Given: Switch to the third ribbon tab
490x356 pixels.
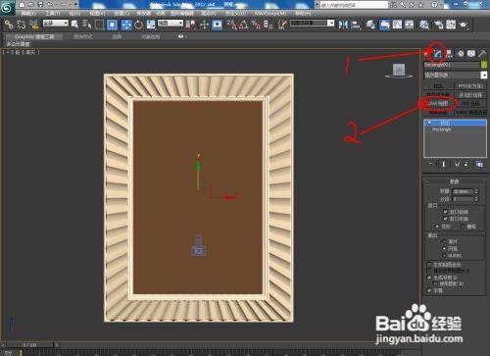Looking at the screenshot, I should 117,37.
